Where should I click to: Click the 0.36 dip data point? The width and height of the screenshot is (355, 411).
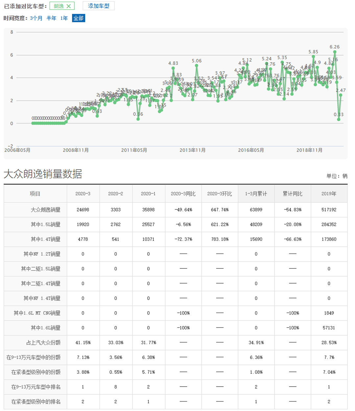[x=138, y=119]
